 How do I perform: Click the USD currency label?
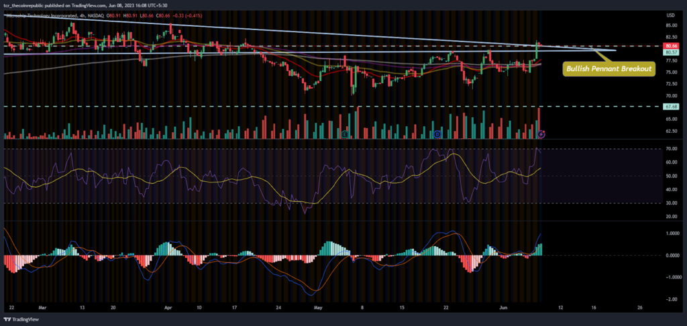(x=670, y=15)
